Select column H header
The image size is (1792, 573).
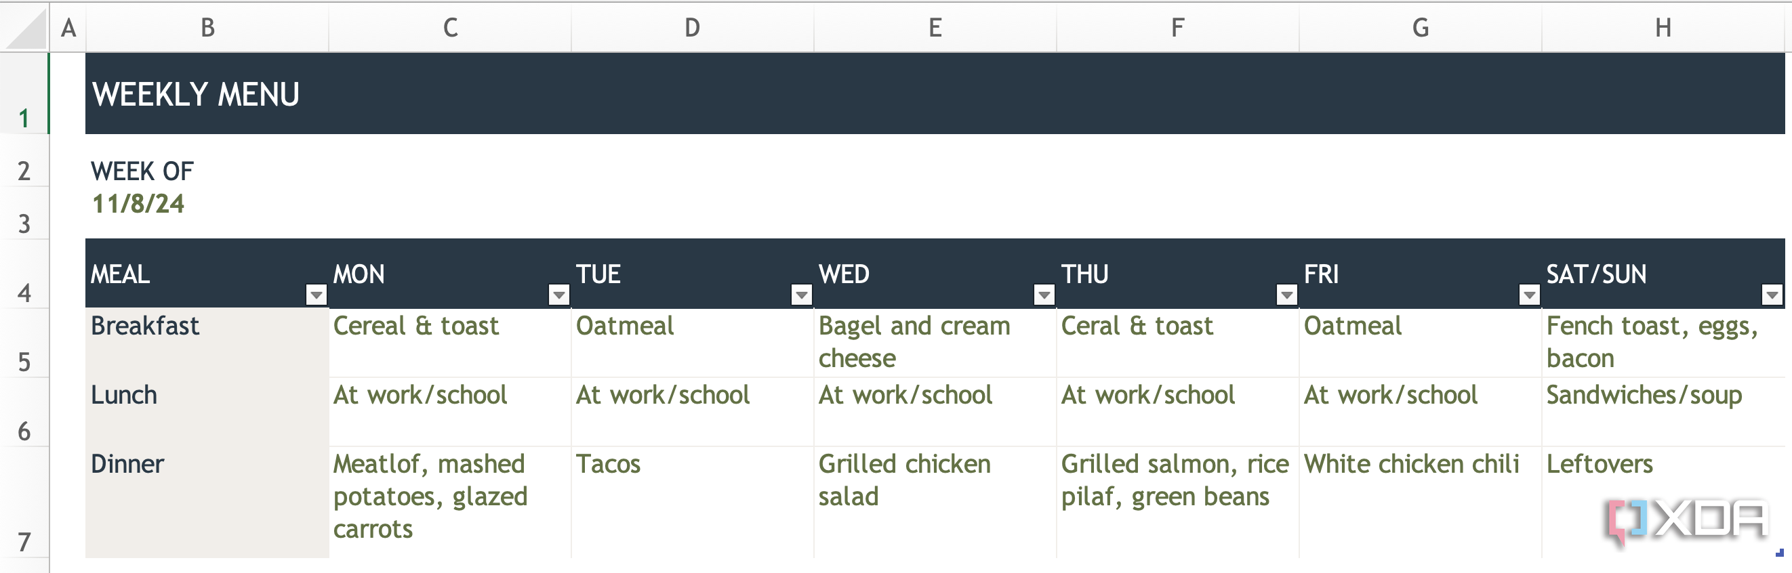pos(1663,28)
